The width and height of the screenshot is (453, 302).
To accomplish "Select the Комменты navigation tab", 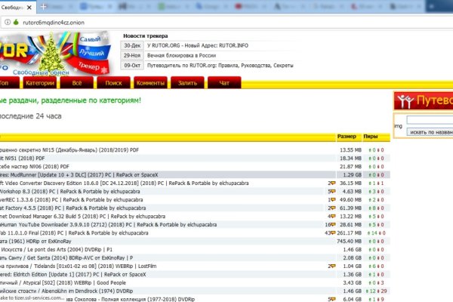I will click(151, 83).
